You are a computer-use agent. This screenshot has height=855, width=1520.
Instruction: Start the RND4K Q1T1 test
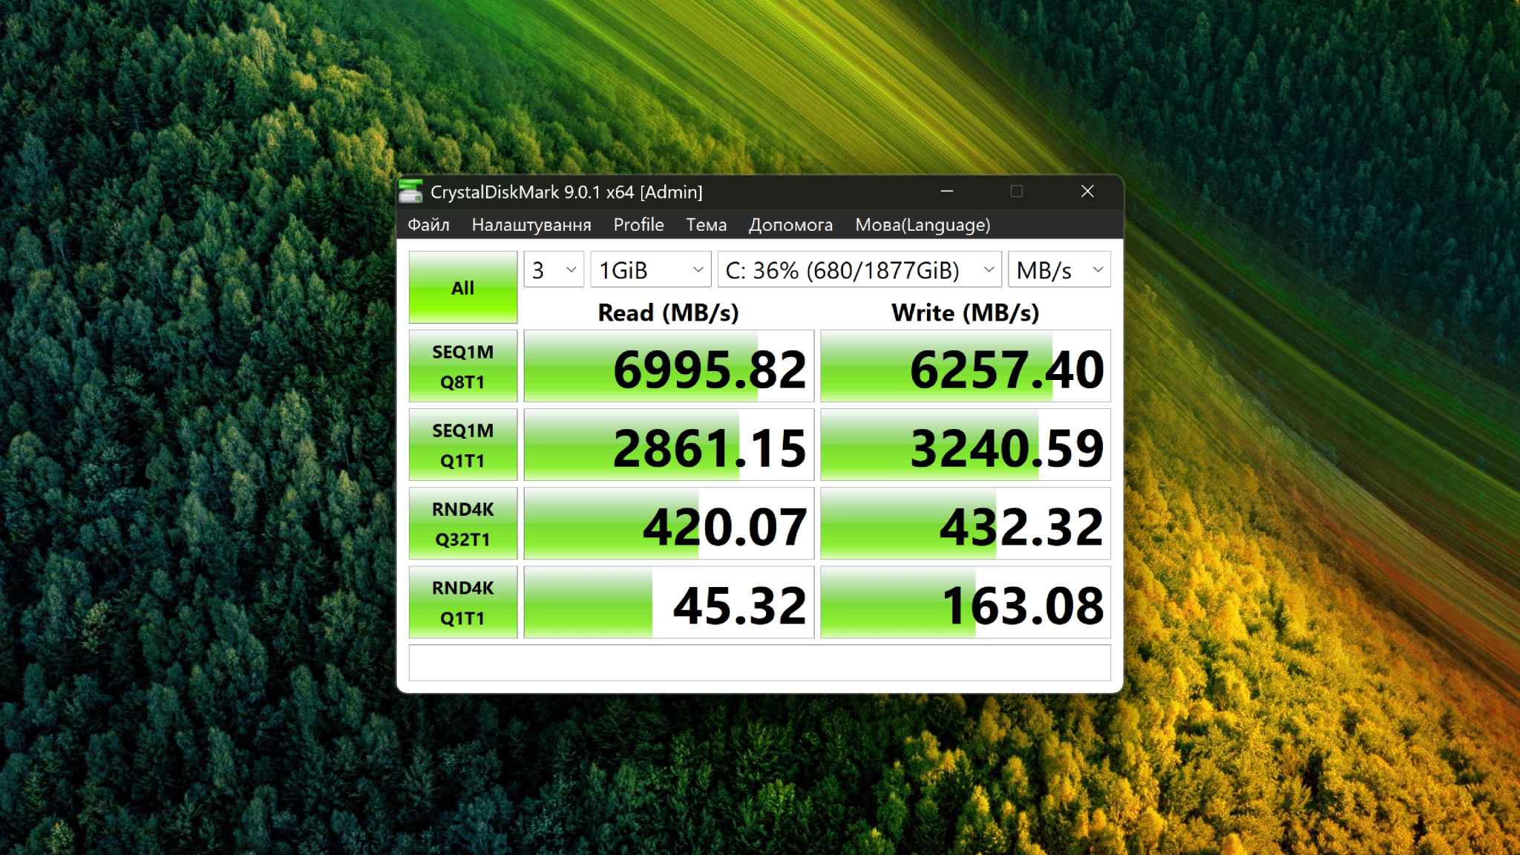[x=463, y=603]
